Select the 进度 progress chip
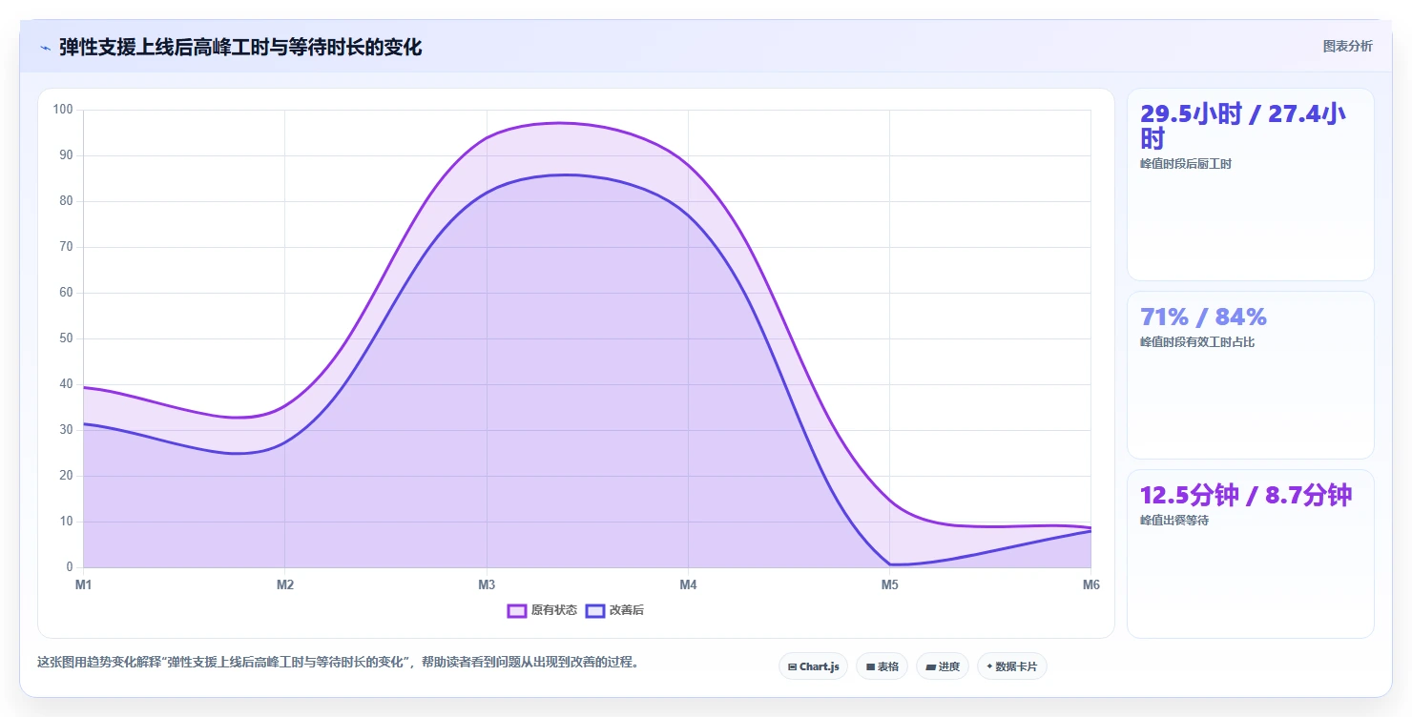 click(x=943, y=666)
